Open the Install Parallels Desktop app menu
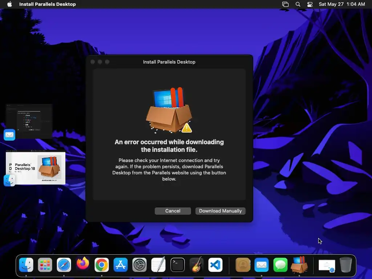Viewport: 372px width, 279px height. click(48, 4)
